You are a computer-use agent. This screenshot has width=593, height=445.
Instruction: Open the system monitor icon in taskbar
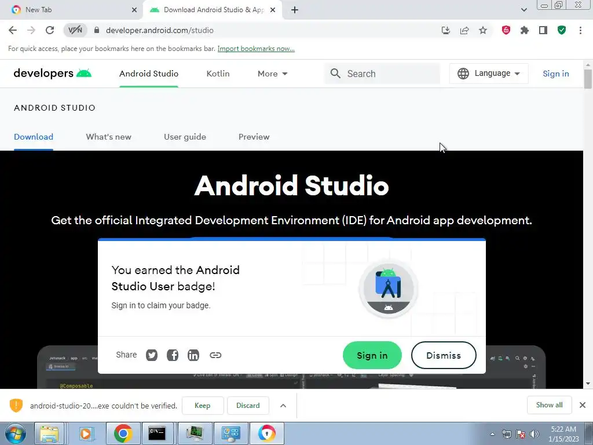click(195, 433)
